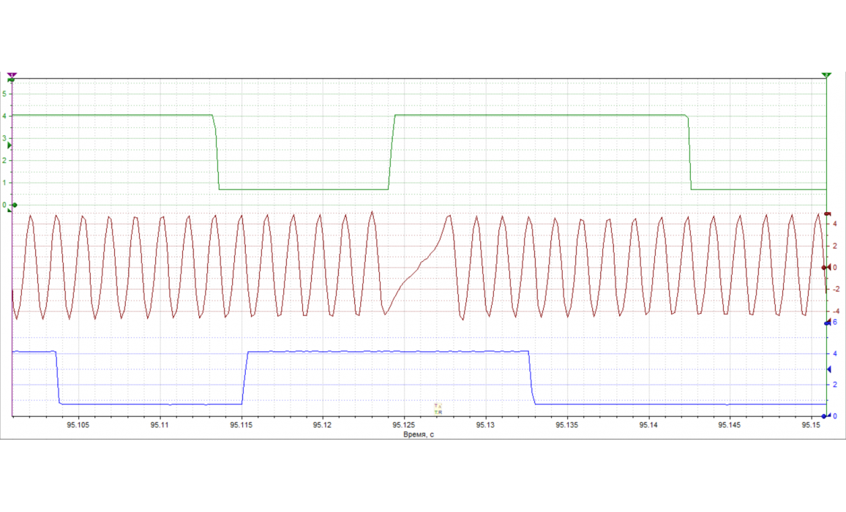This screenshot has height=512, width=846.
Task: Click the small dark green triangle below the green zero dot
Action: [x=10, y=211]
